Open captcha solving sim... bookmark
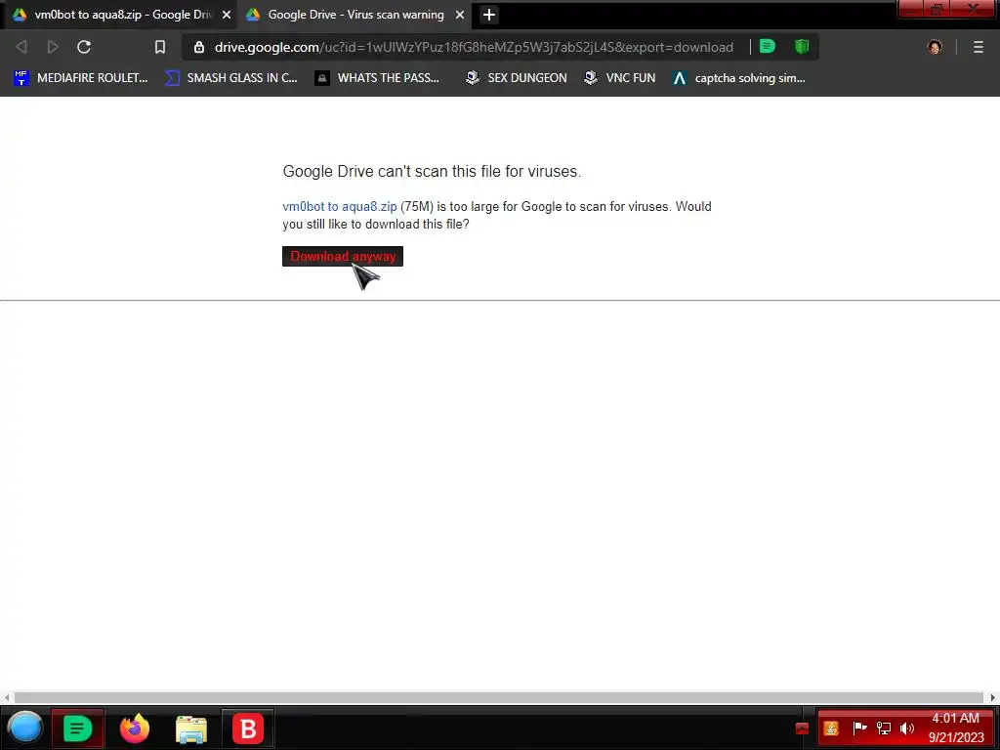The width and height of the screenshot is (1000, 750). tap(738, 78)
